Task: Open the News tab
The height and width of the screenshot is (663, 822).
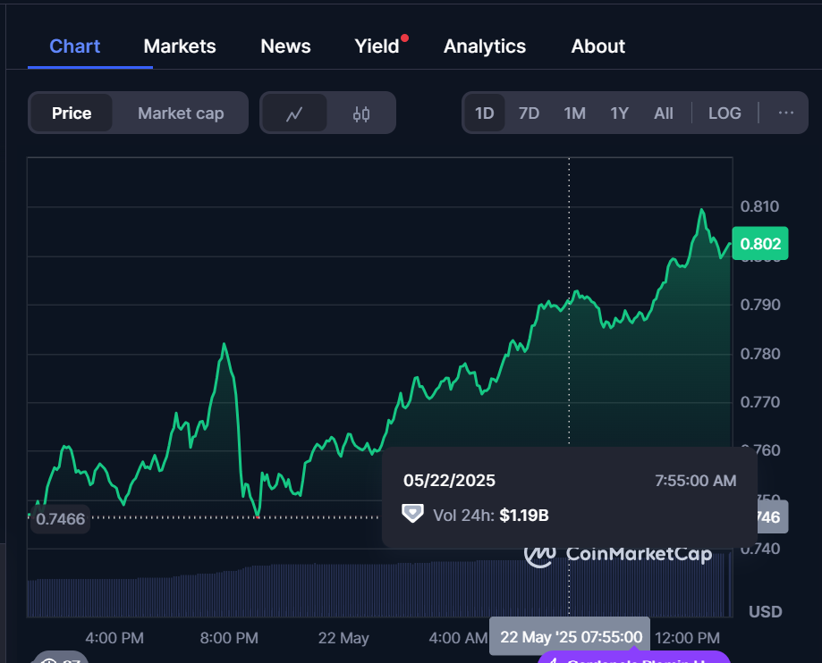Action: tap(285, 46)
